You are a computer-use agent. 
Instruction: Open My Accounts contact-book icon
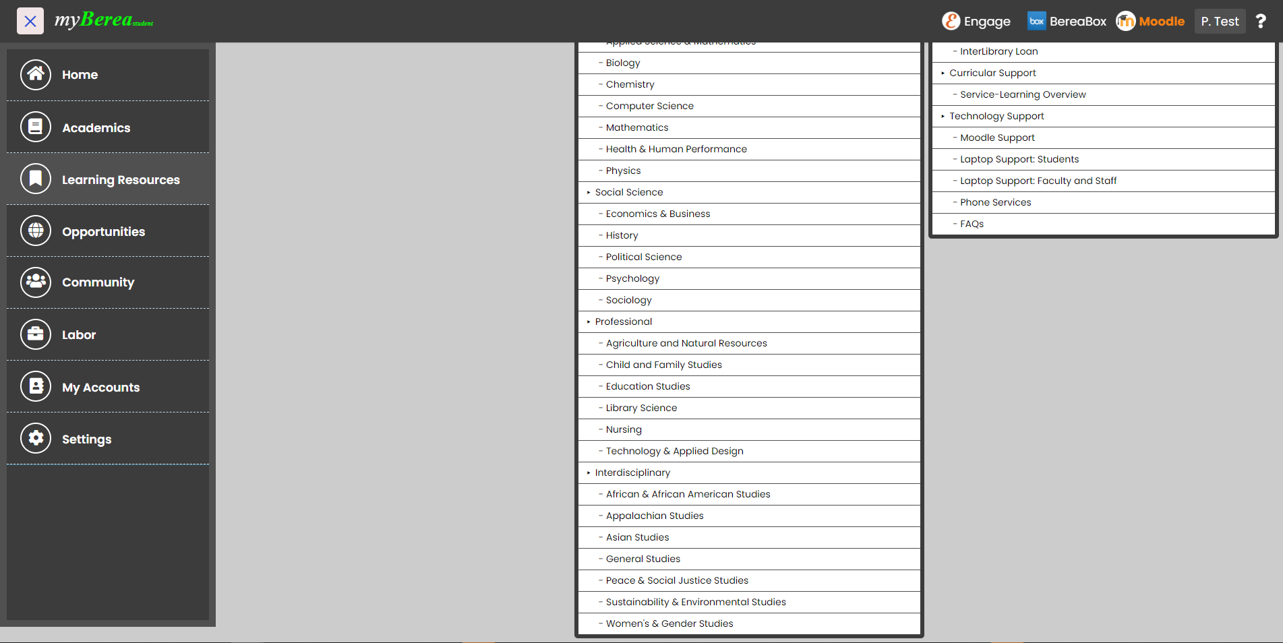tap(36, 387)
